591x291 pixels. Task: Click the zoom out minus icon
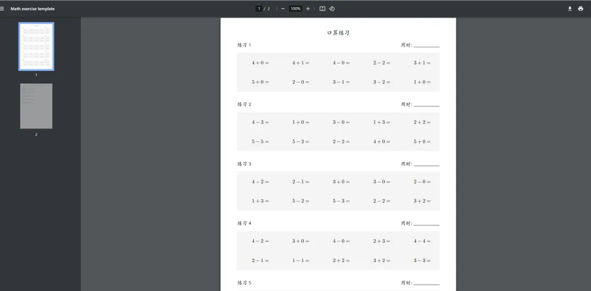pyautogui.click(x=283, y=9)
